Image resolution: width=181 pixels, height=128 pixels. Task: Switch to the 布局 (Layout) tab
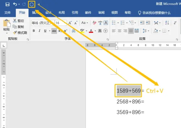click(x=62, y=13)
